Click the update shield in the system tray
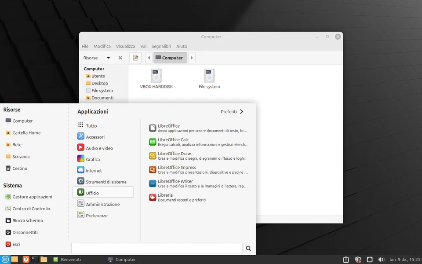The width and height of the screenshot is (422, 264). [358, 259]
